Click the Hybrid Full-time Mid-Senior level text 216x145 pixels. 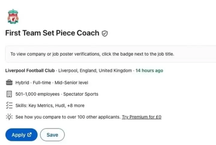click(52, 82)
